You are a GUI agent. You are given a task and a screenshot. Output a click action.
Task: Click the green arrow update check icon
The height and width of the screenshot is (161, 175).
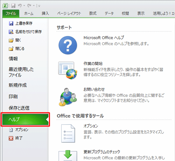pyautogui.click(x=68, y=155)
